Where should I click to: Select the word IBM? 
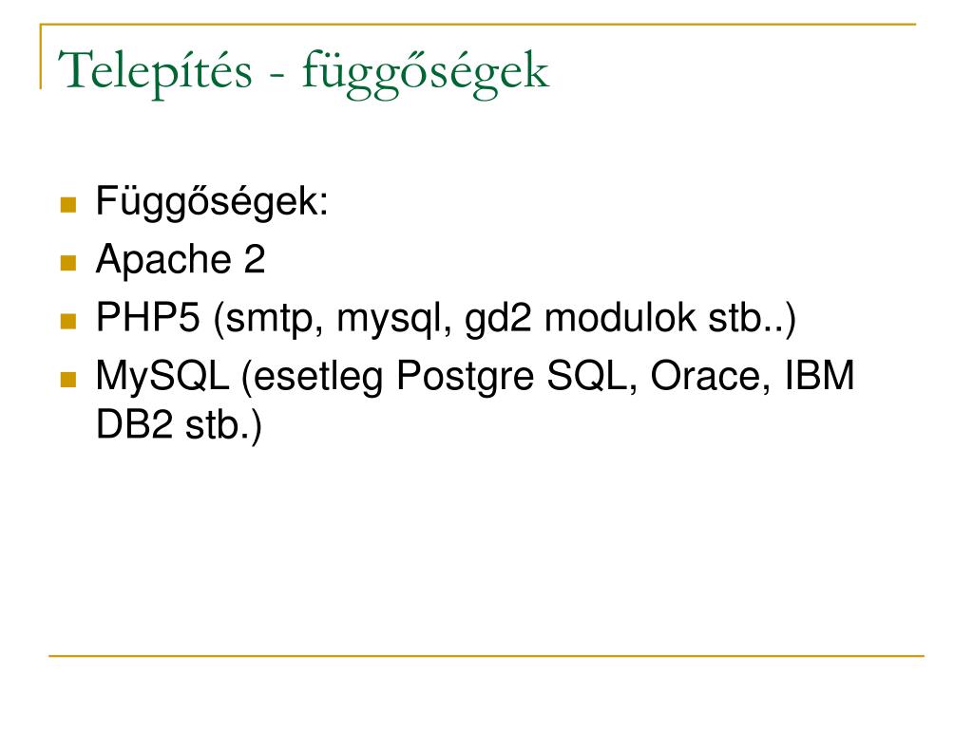820,375
